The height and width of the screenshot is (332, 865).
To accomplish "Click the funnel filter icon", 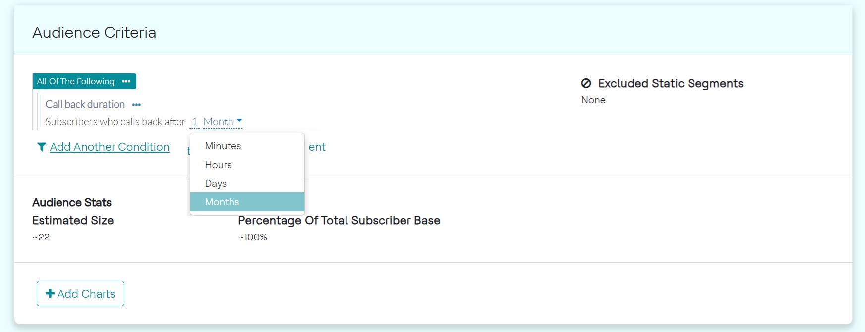I will point(42,147).
